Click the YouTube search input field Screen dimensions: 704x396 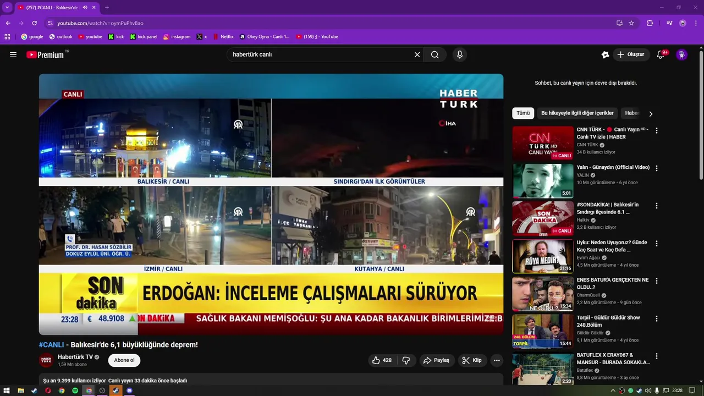321,54
